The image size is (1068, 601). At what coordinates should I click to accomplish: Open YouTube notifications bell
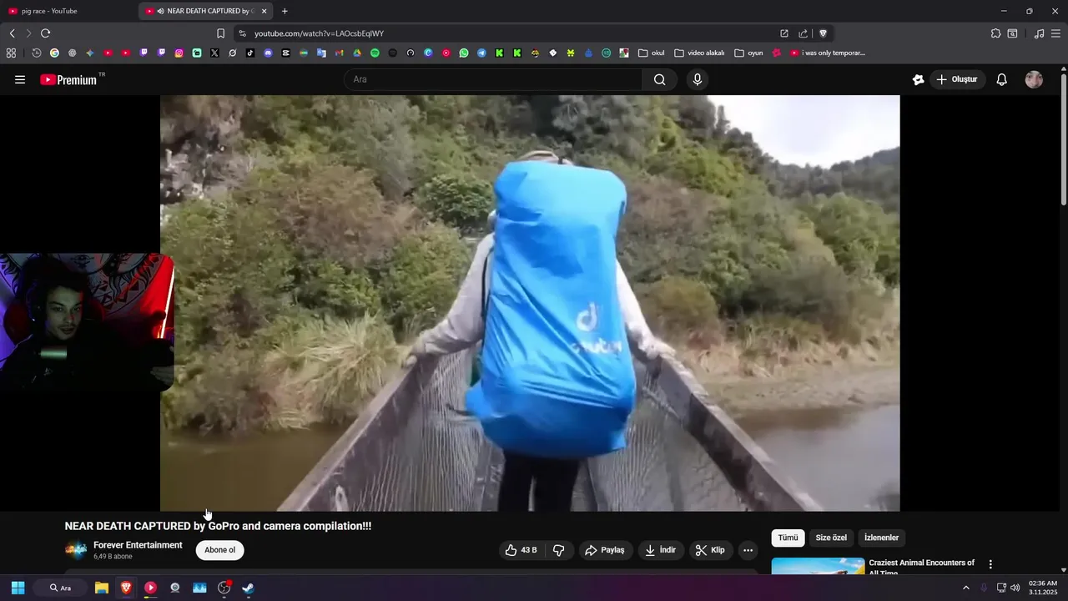click(1002, 79)
